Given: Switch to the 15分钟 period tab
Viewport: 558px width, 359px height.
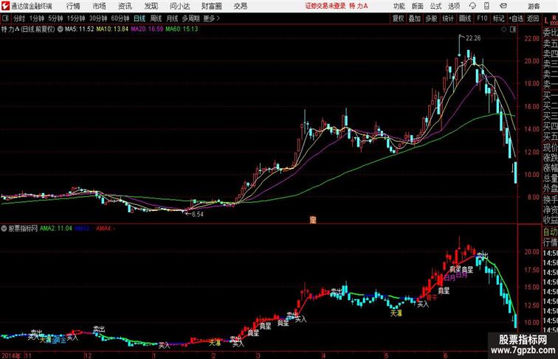Looking at the screenshot, I should click(x=76, y=18).
